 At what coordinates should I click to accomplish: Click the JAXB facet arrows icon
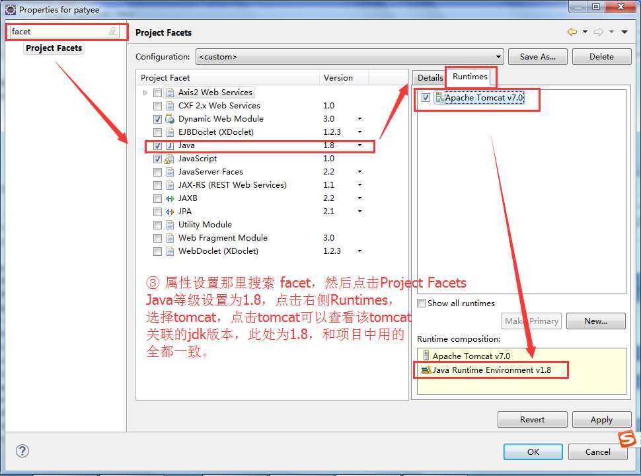point(170,199)
